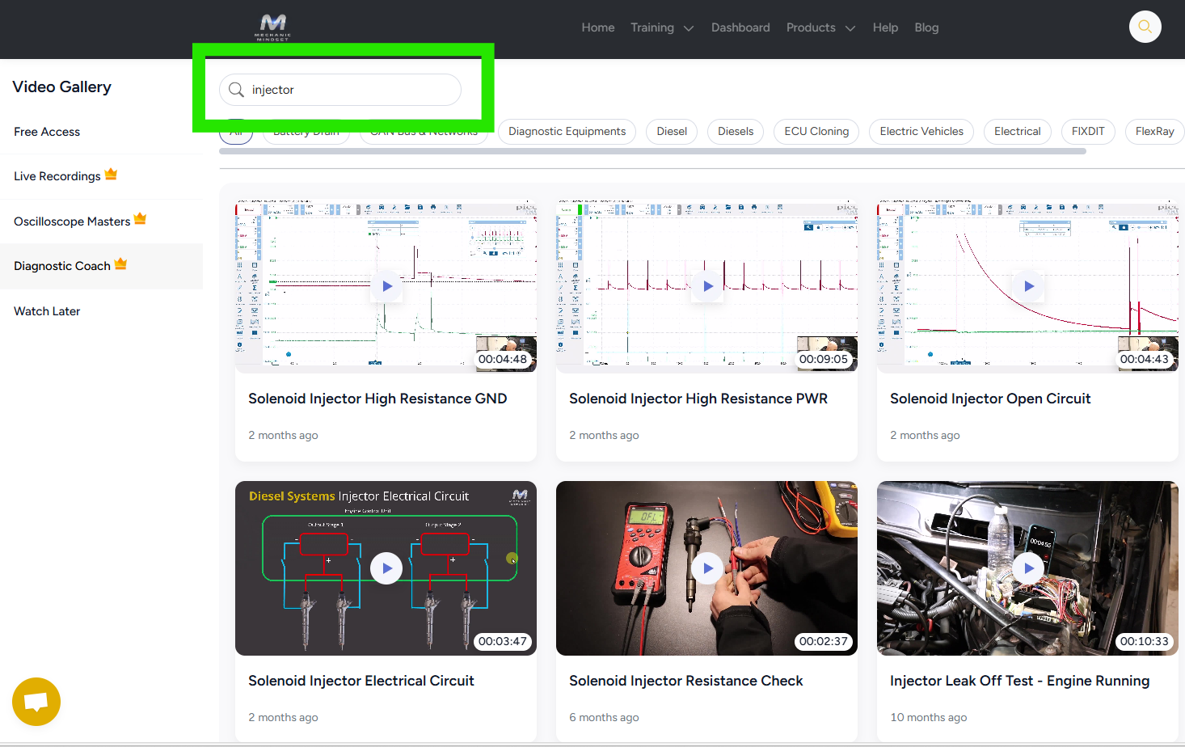This screenshot has height=747, width=1185.
Task: Play the Solenoid Injector Resistance Check video
Action: tap(707, 568)
